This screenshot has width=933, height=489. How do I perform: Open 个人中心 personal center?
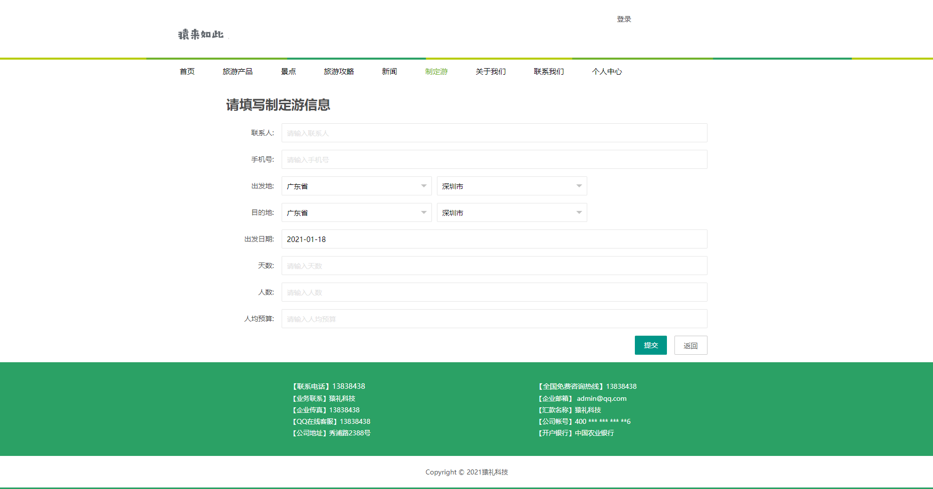click(x=606, y=72)
